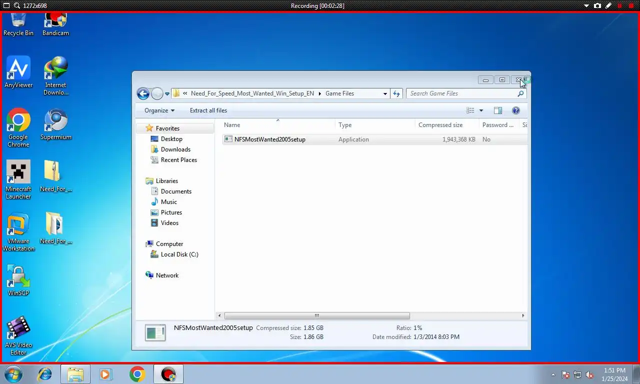This screenshot has width=640, height=384.
Task: Select the NFSMostWanted2005setup file
Action: click(269, 139)
